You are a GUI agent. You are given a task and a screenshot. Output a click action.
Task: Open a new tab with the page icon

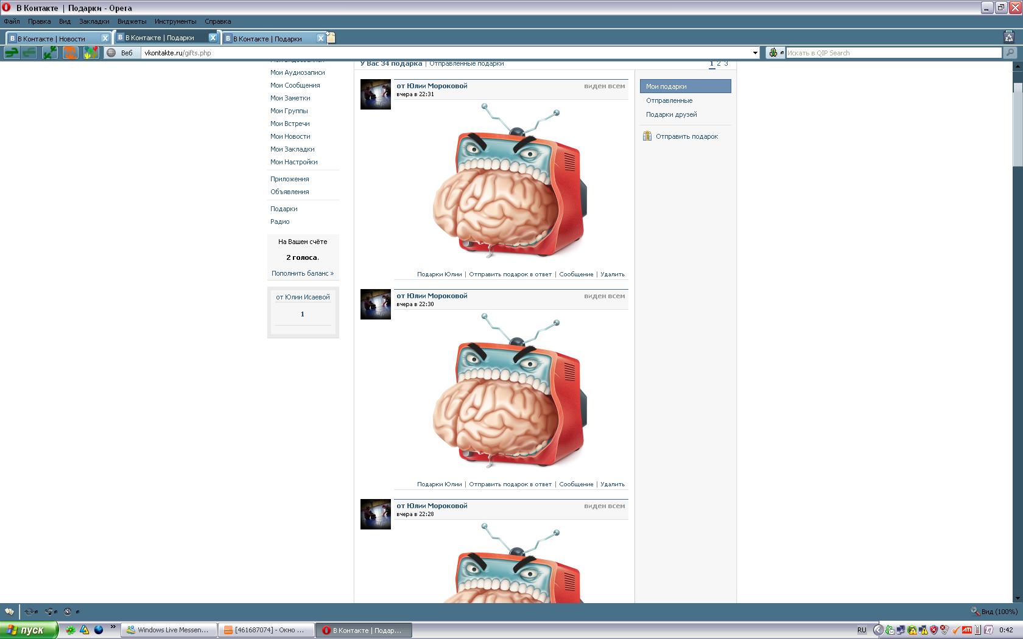331,38
